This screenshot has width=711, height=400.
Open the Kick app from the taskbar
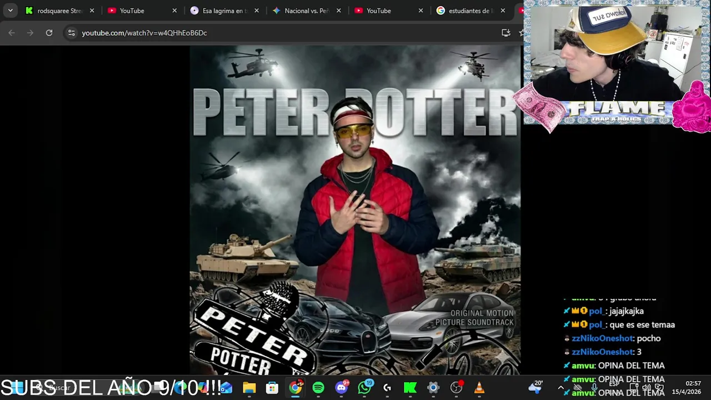point(410,388)
